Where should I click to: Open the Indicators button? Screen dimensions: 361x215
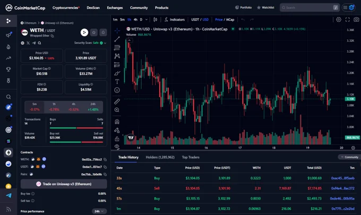coord(175,20)
